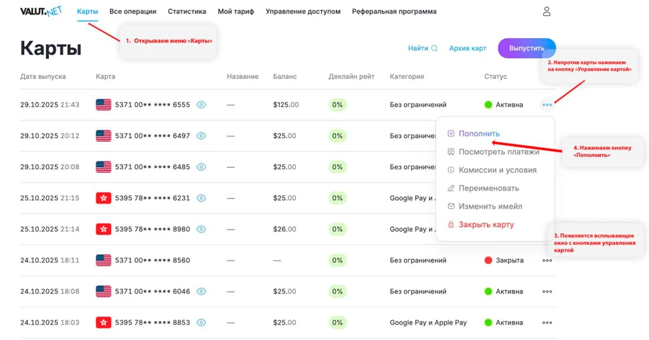Choose Комиссии и условия menu entry
The width and height of the screenshot is (649, 340).
coord(498,170)
